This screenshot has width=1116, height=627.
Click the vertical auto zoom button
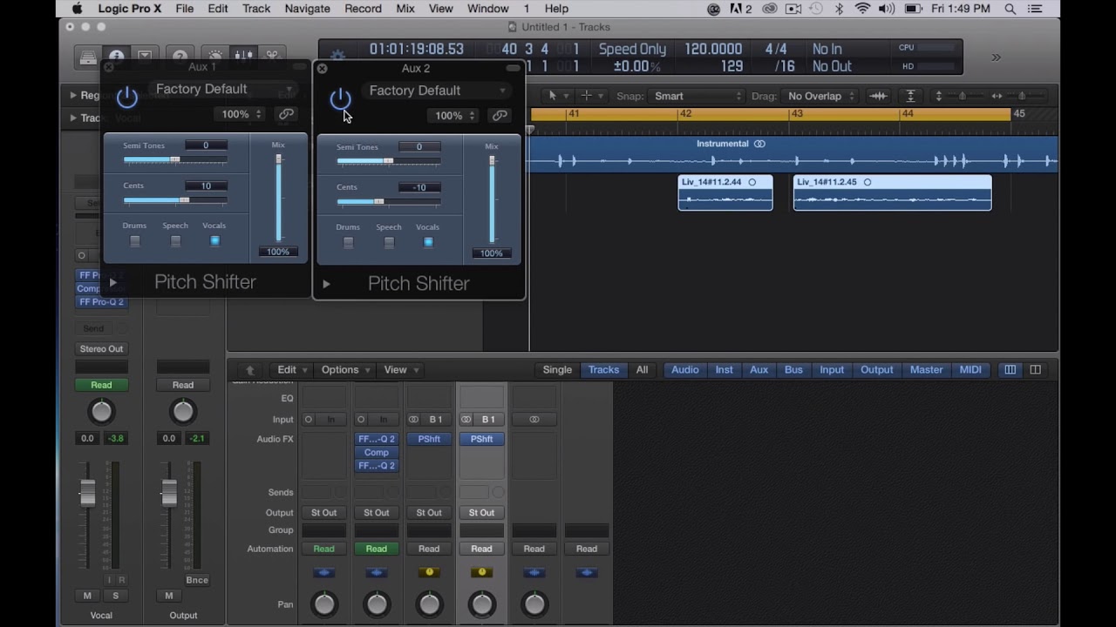point(910,96)
